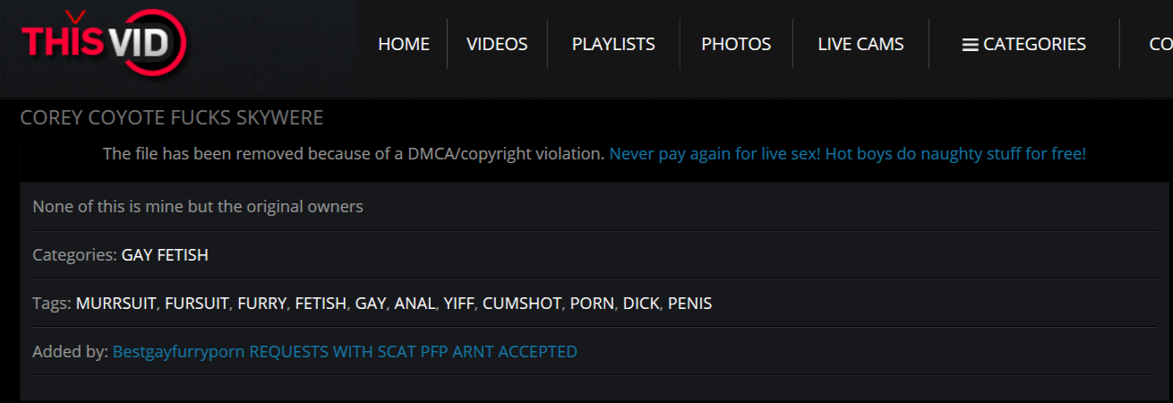Follow the blue 'Never pay again' ad link

[847, 154]
